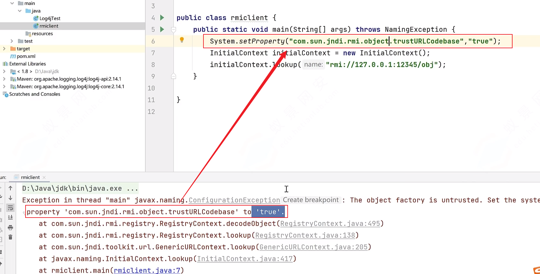The image size is (540, 274).
Task: Collapse the main folder chevron
Action: point(12,3)
